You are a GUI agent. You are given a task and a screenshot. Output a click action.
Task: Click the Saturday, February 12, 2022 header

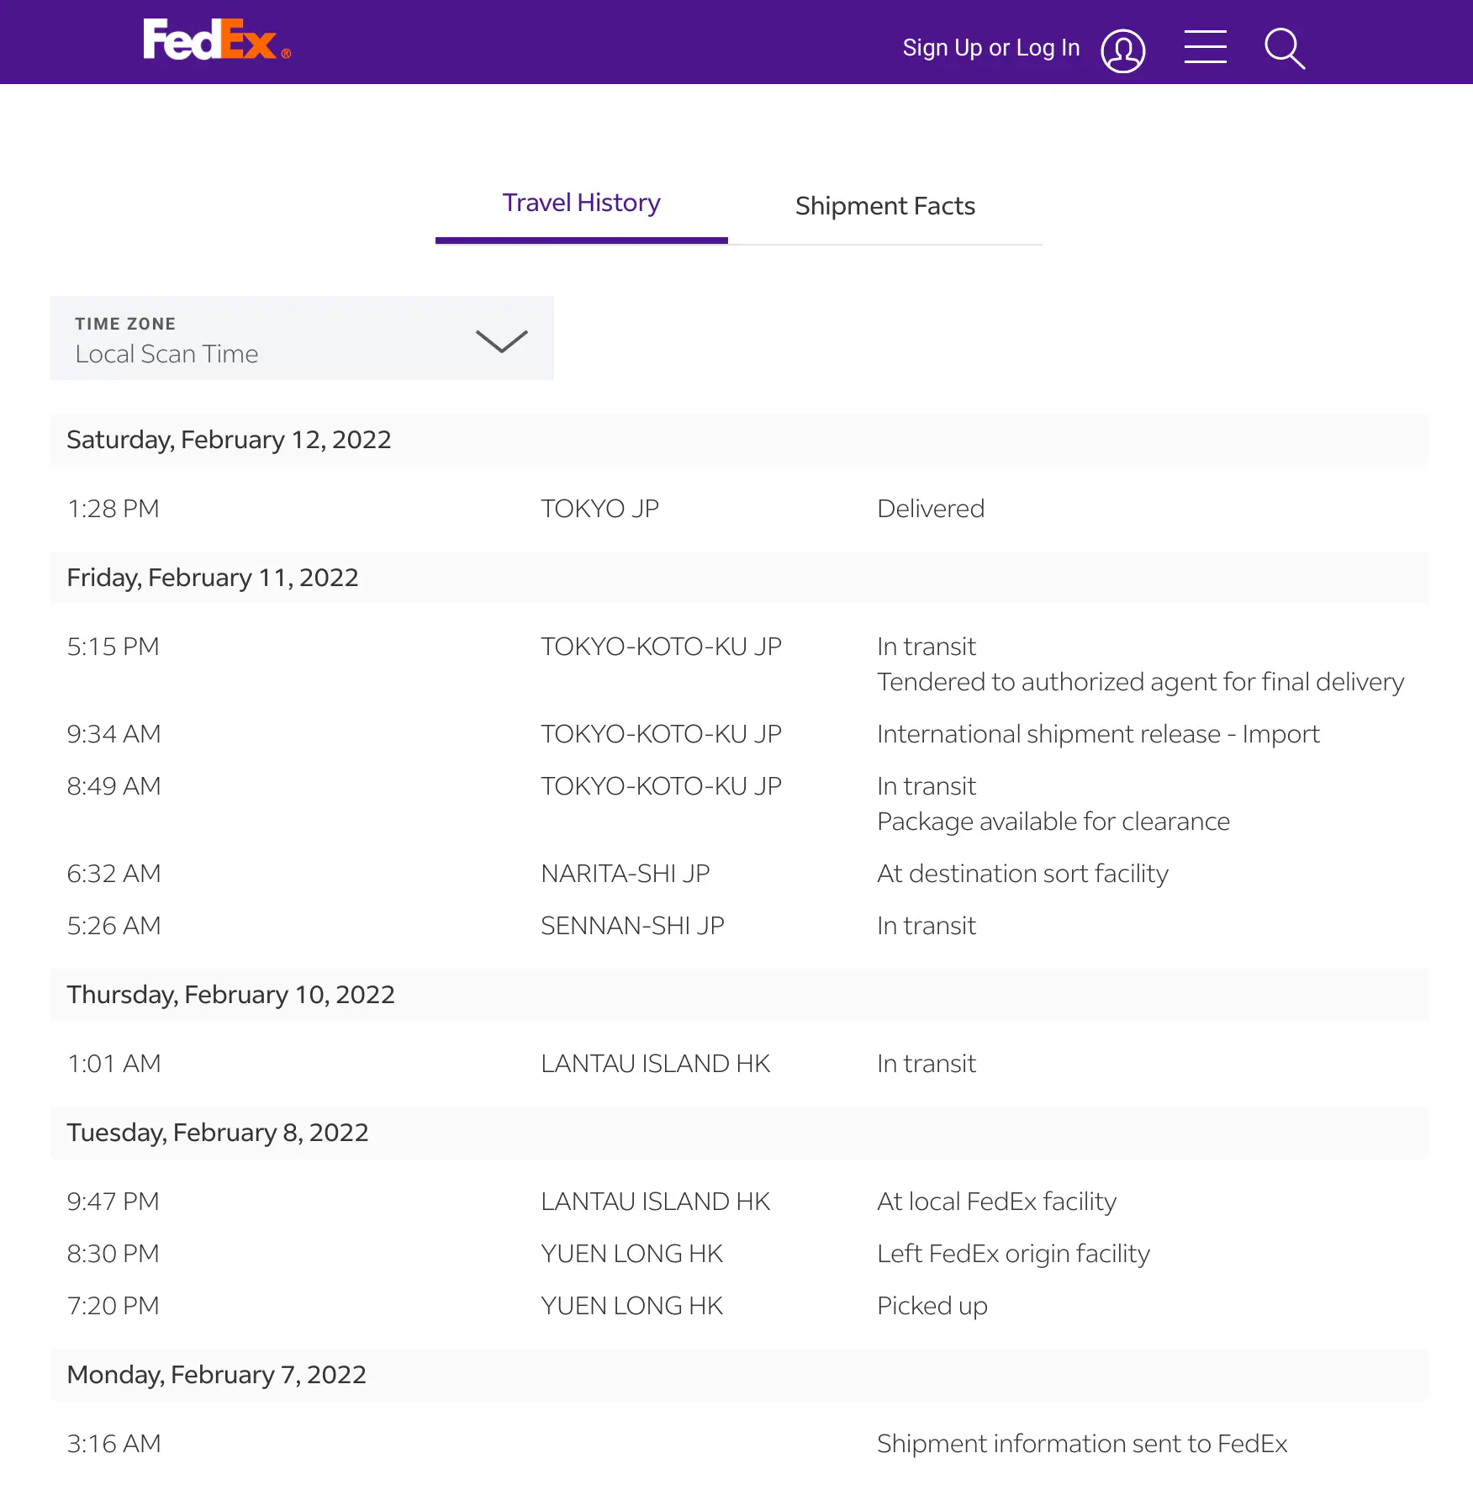229,440
